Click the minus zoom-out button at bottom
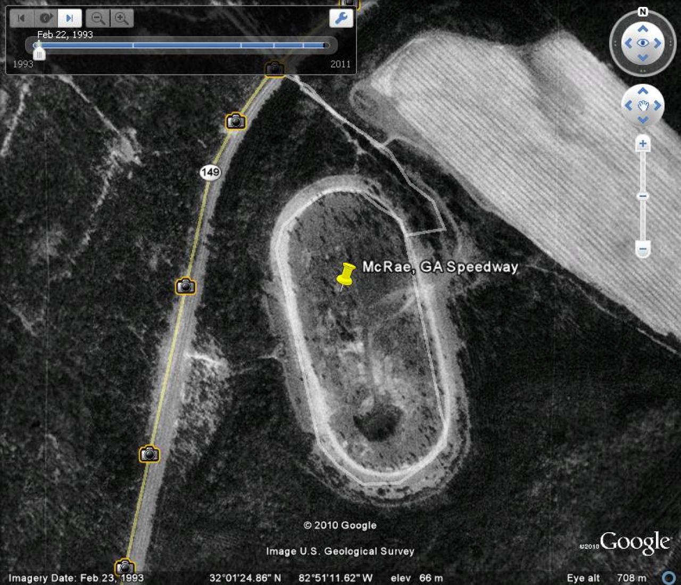The width and height of the screenshot is (681, 585). click(x=643, y=249)
